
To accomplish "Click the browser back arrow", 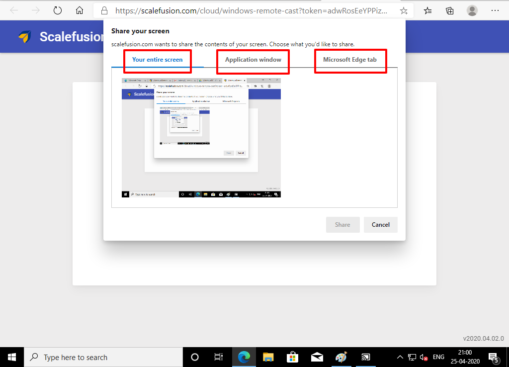I will pos(14,11).
